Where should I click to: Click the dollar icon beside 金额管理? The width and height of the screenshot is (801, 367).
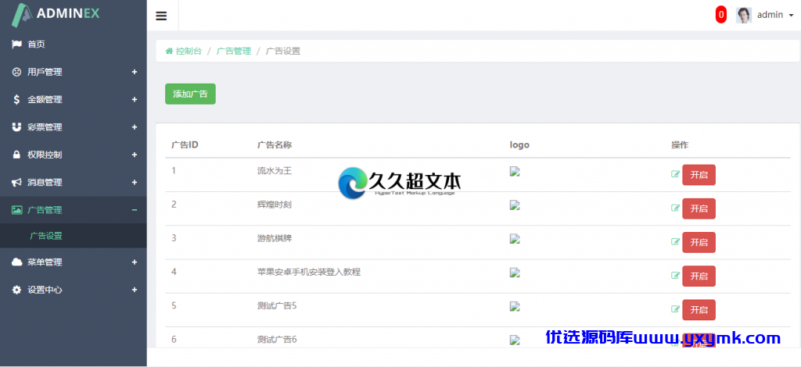17,99
